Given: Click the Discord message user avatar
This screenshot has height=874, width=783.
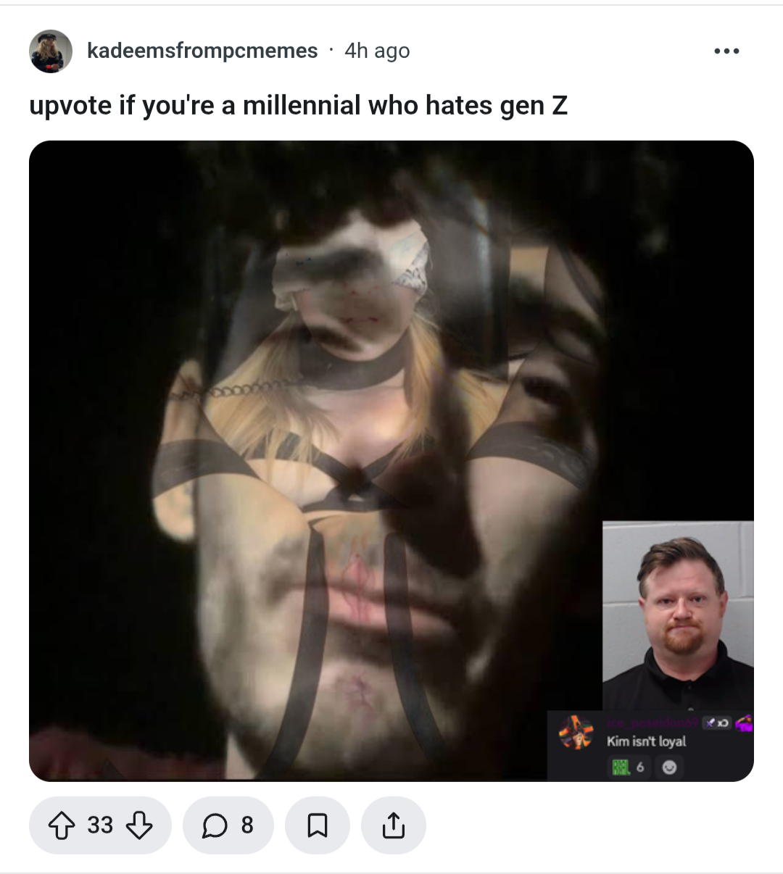Looking at the screenshot, I should (576, 731).
